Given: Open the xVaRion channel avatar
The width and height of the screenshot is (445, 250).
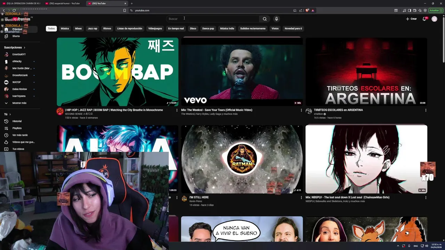Looking at the screenshot, I should pos(309,111).
